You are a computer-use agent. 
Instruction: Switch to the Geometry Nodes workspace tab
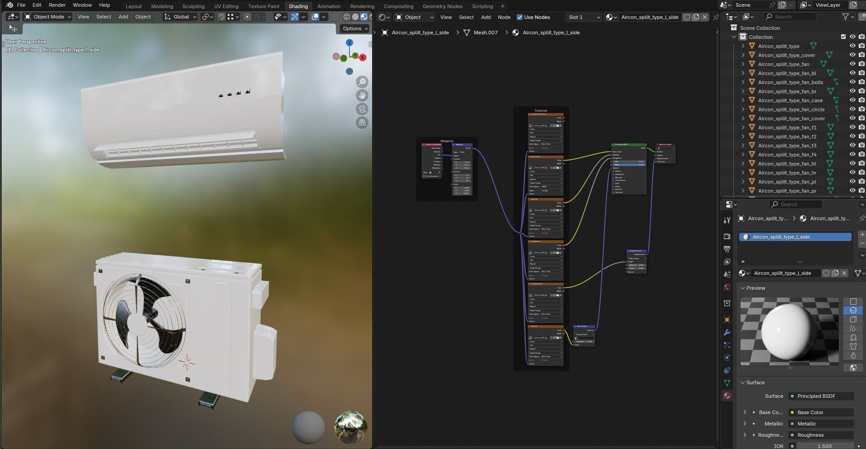point(442,6)
